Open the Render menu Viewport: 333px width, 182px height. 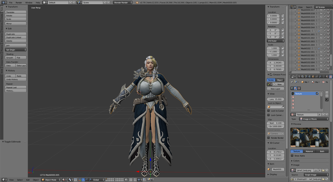pos(19,2)
